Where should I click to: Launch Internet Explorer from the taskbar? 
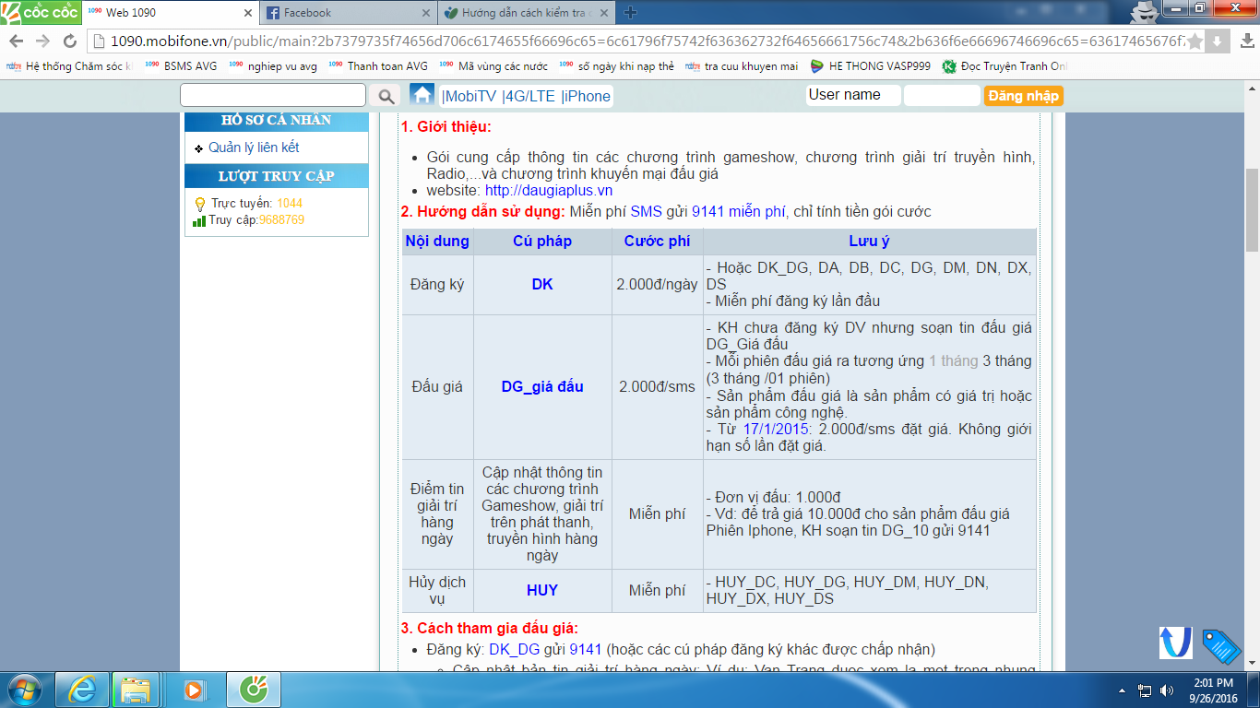[x=82, y=690]
